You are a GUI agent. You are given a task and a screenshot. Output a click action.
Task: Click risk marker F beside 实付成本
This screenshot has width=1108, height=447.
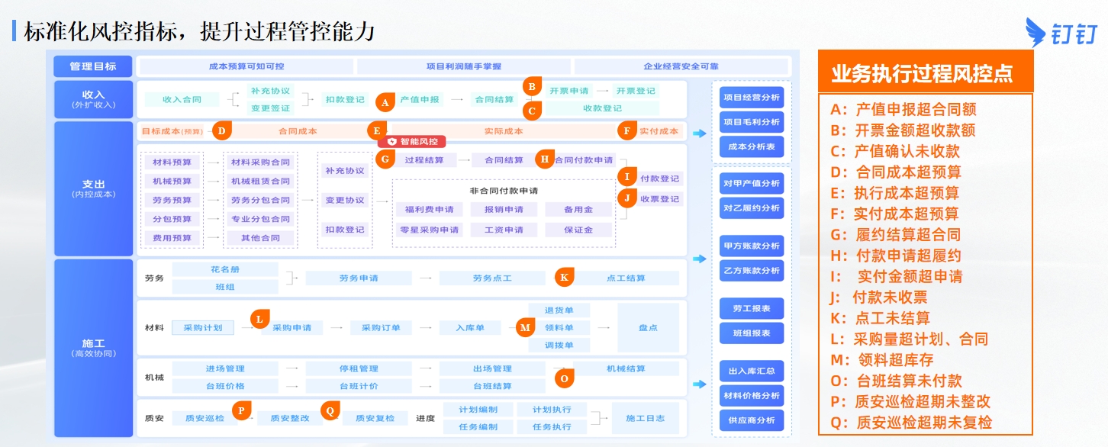(626, 130)
